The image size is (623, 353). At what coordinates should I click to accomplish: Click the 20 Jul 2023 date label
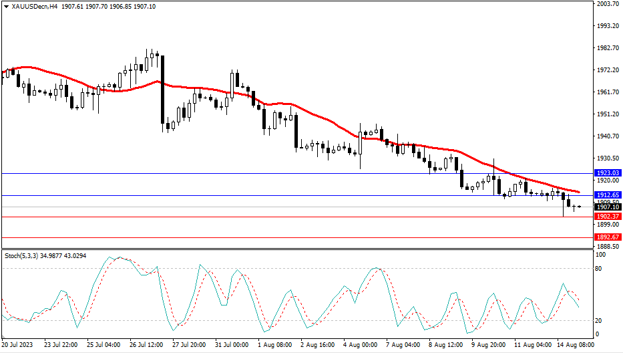point(18,346)
